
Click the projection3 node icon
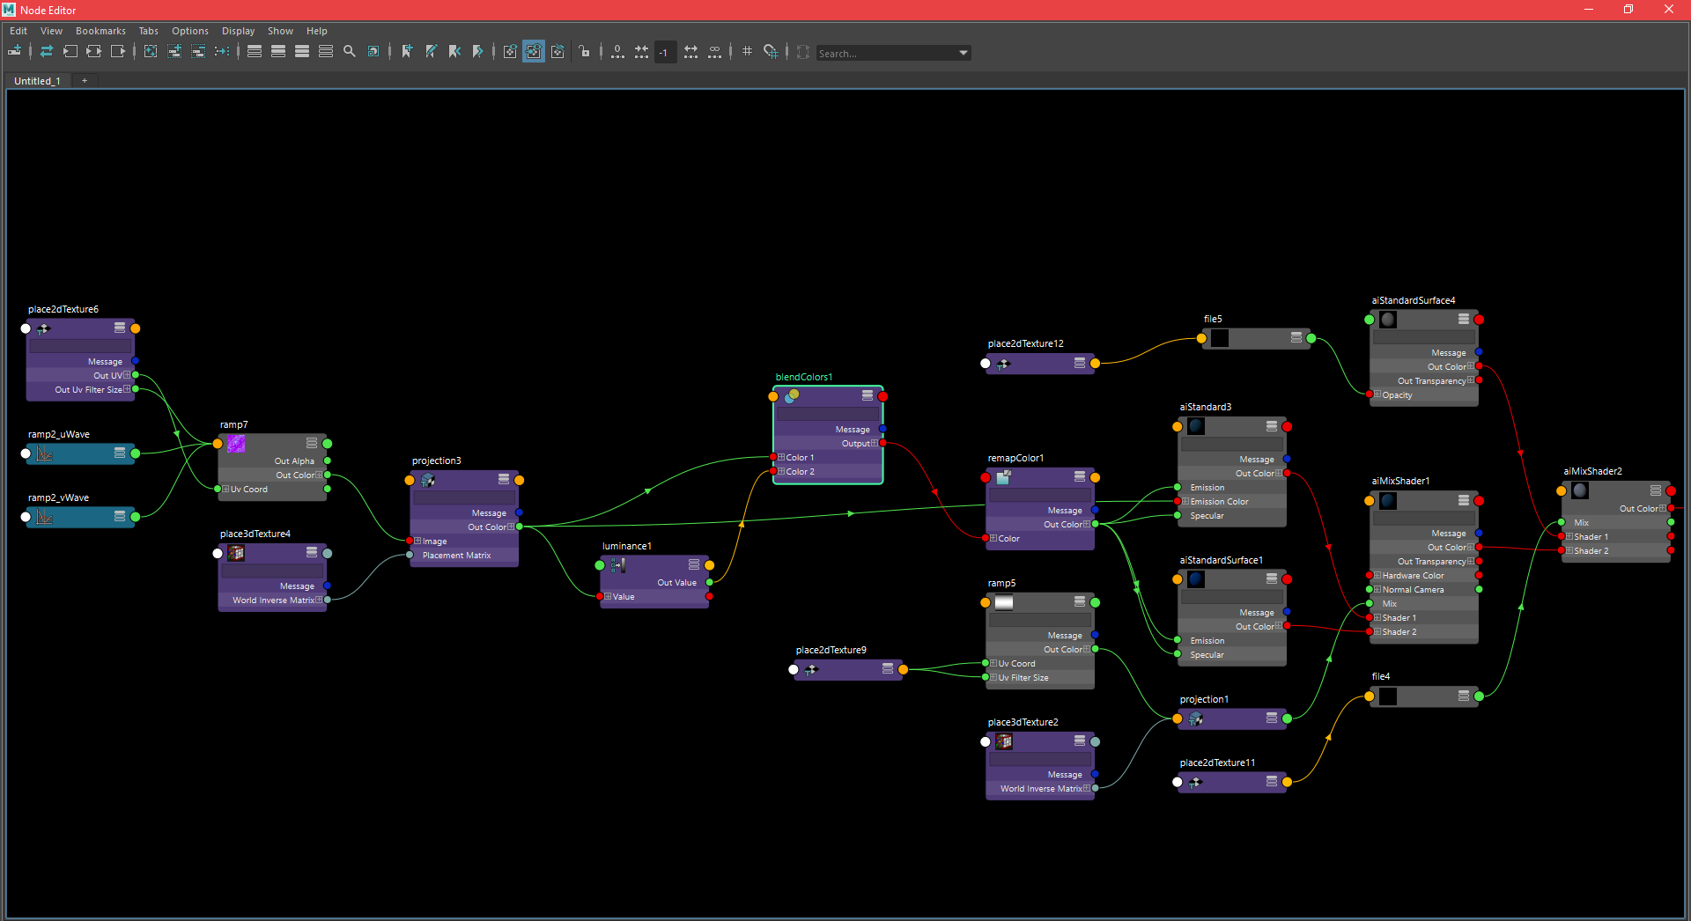pyautogui.click(x=428, y=480)
